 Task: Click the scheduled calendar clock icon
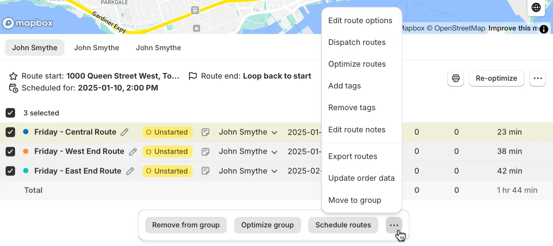pyautogui.click(x=13, y=88)
